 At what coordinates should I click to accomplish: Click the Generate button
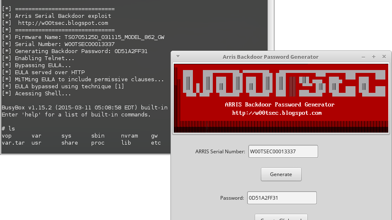[x=281, y=174]
